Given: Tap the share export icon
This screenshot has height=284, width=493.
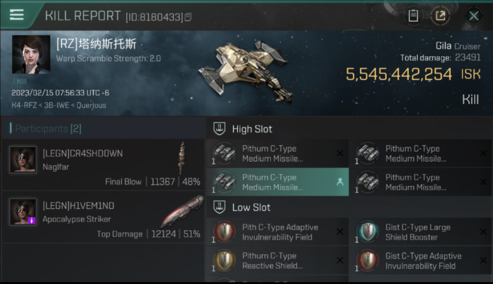Looking at the screenshot, I should [440, 16].
